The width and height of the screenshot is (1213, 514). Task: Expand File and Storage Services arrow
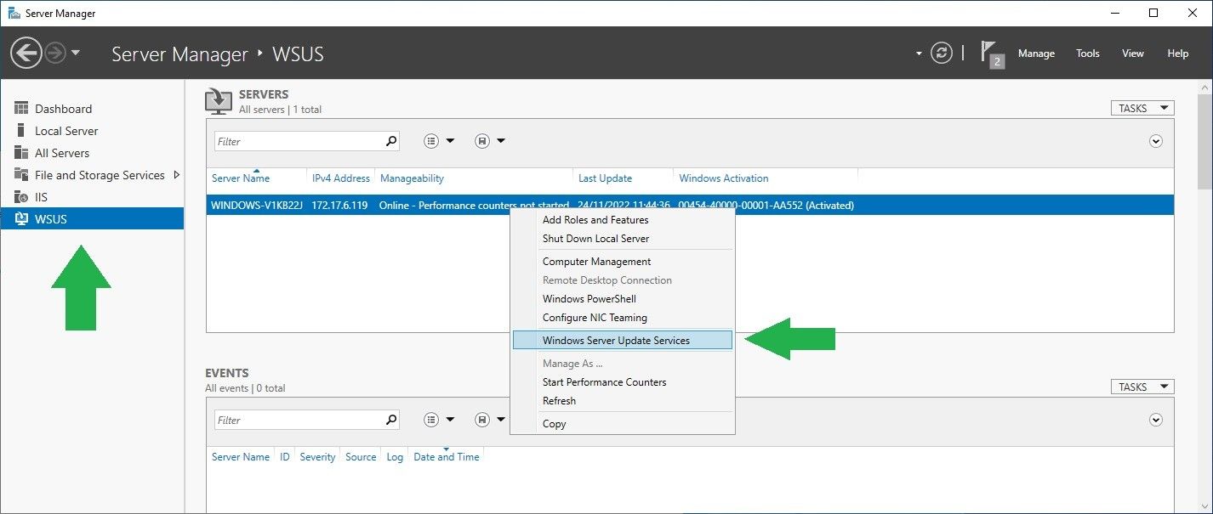(x=176, y=175)
